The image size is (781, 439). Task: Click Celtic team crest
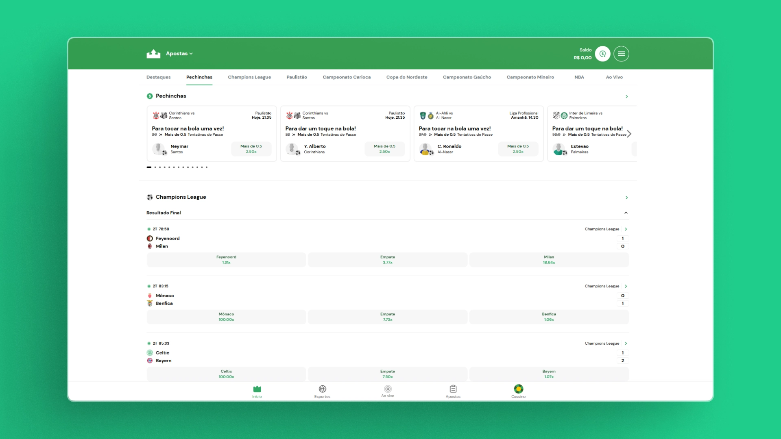tap(150, 353)
